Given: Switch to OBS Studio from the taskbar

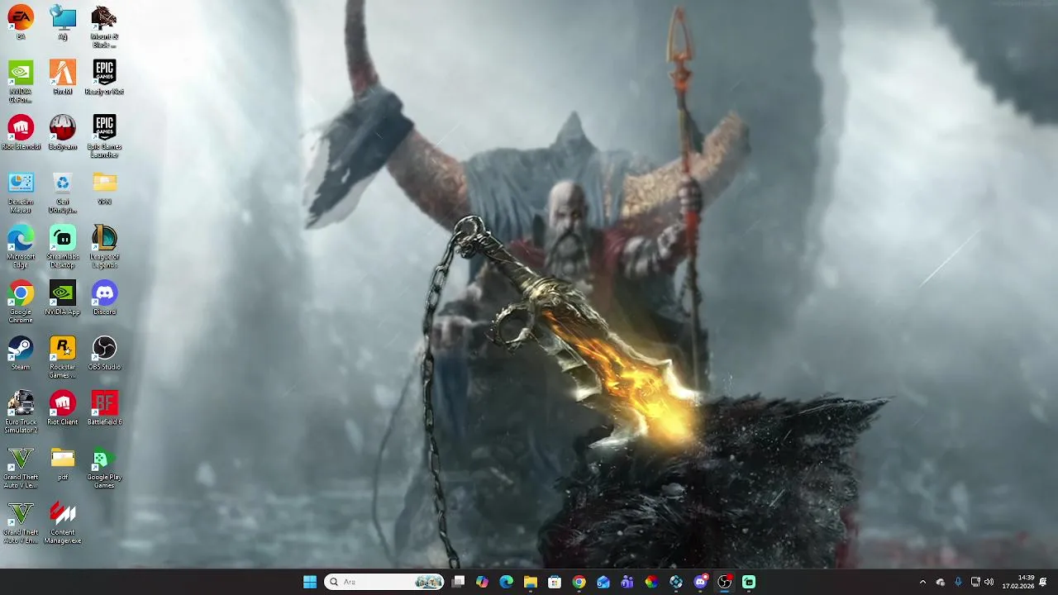Looking at the screenshot, I should click(x=725, y=582).
